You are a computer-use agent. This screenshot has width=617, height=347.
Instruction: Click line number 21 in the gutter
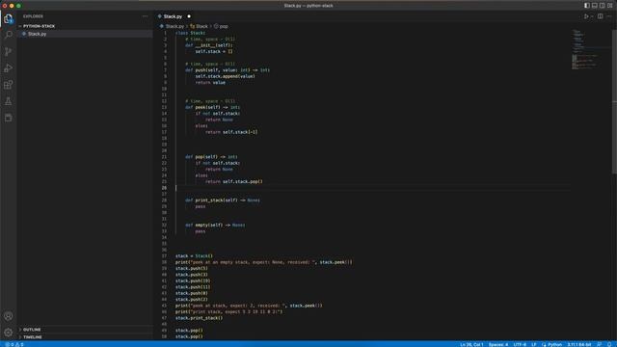(164, 156)
